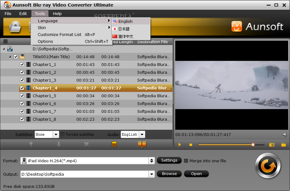
Task: Open the File menu
Action: [8, 13]
